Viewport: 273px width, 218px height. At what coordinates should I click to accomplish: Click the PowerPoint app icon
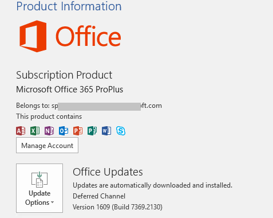pos(78,131)
